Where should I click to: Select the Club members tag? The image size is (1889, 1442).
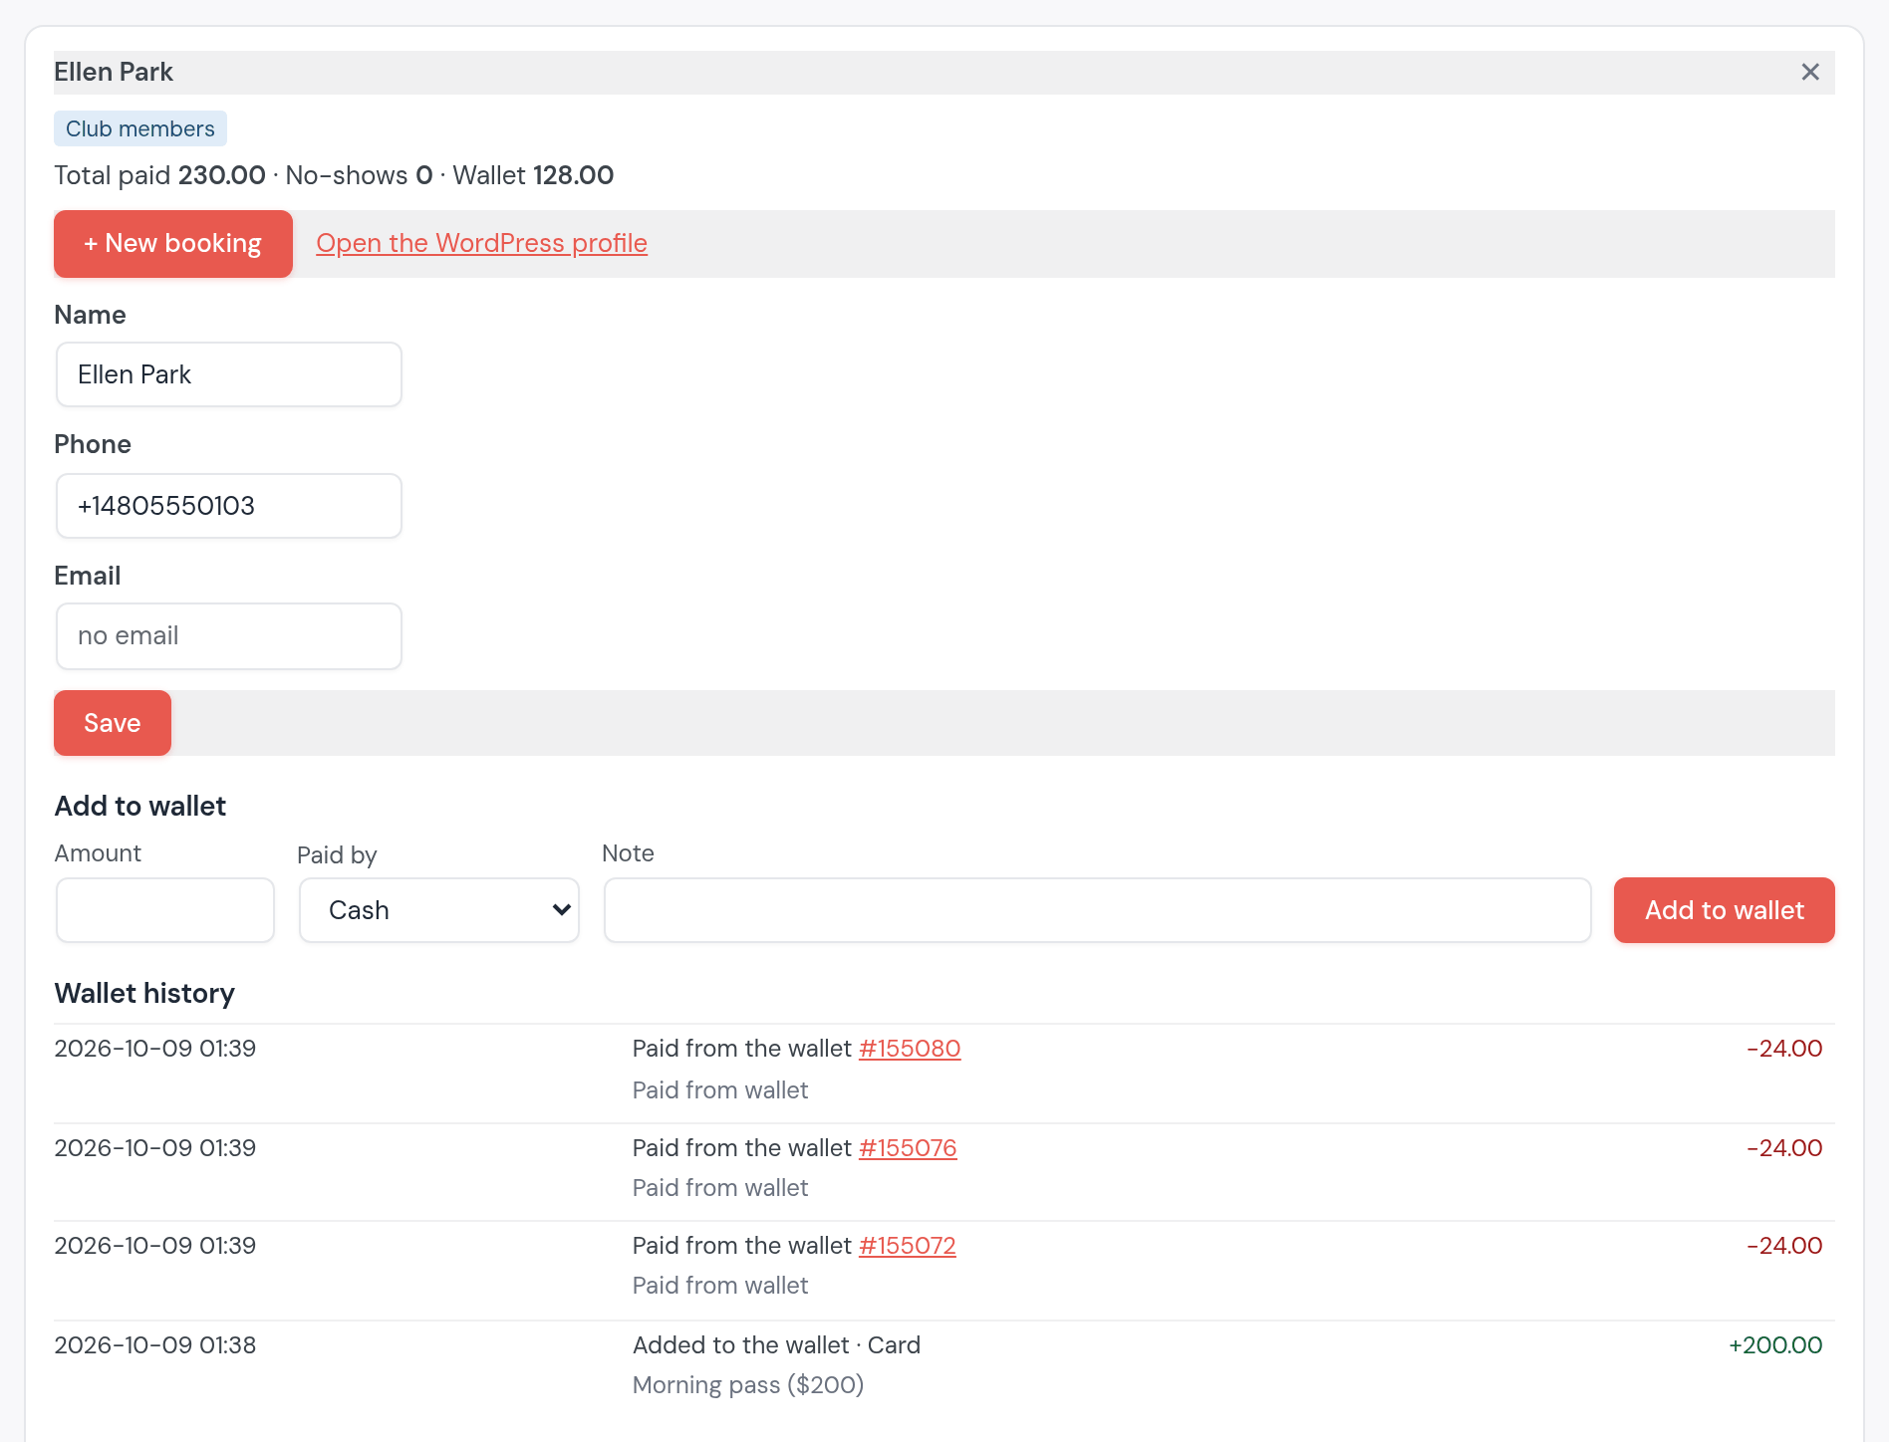click(x=140, y=128)
